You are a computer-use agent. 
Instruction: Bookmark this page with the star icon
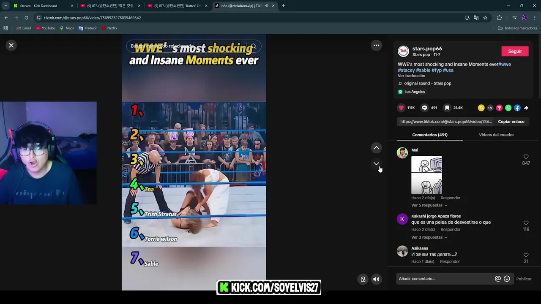[485, 18]
